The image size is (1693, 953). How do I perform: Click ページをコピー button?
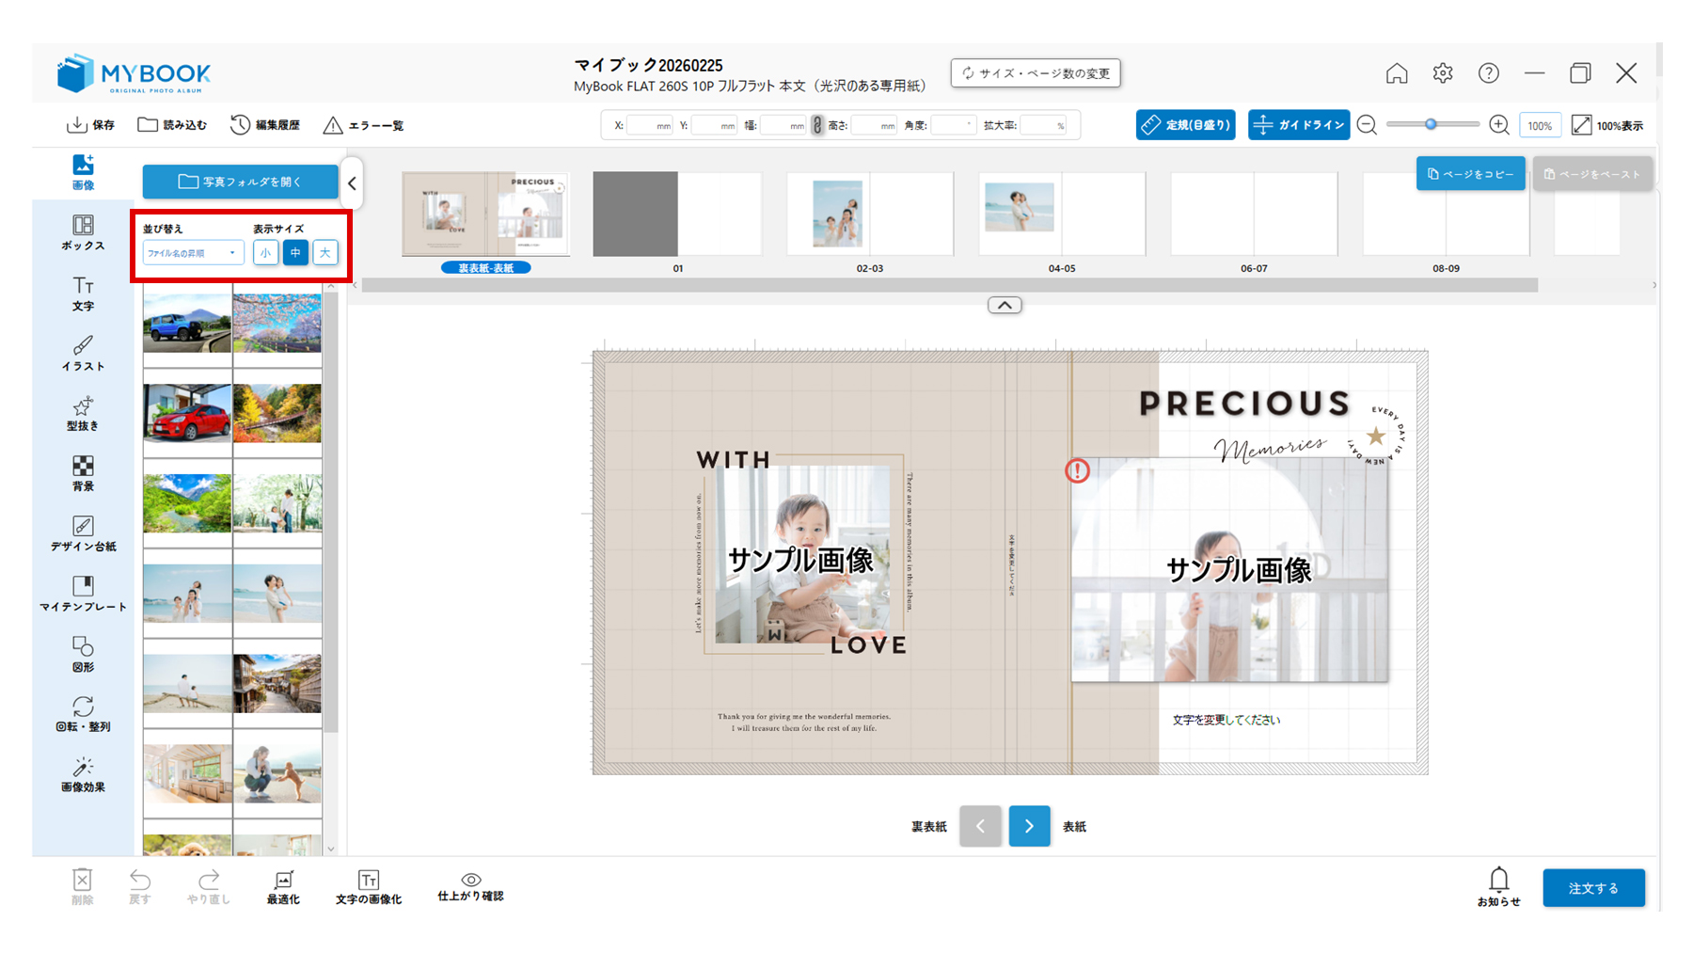[x=1471, y=174]
